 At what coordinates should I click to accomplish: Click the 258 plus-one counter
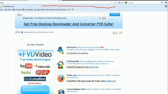coord(120,33)
